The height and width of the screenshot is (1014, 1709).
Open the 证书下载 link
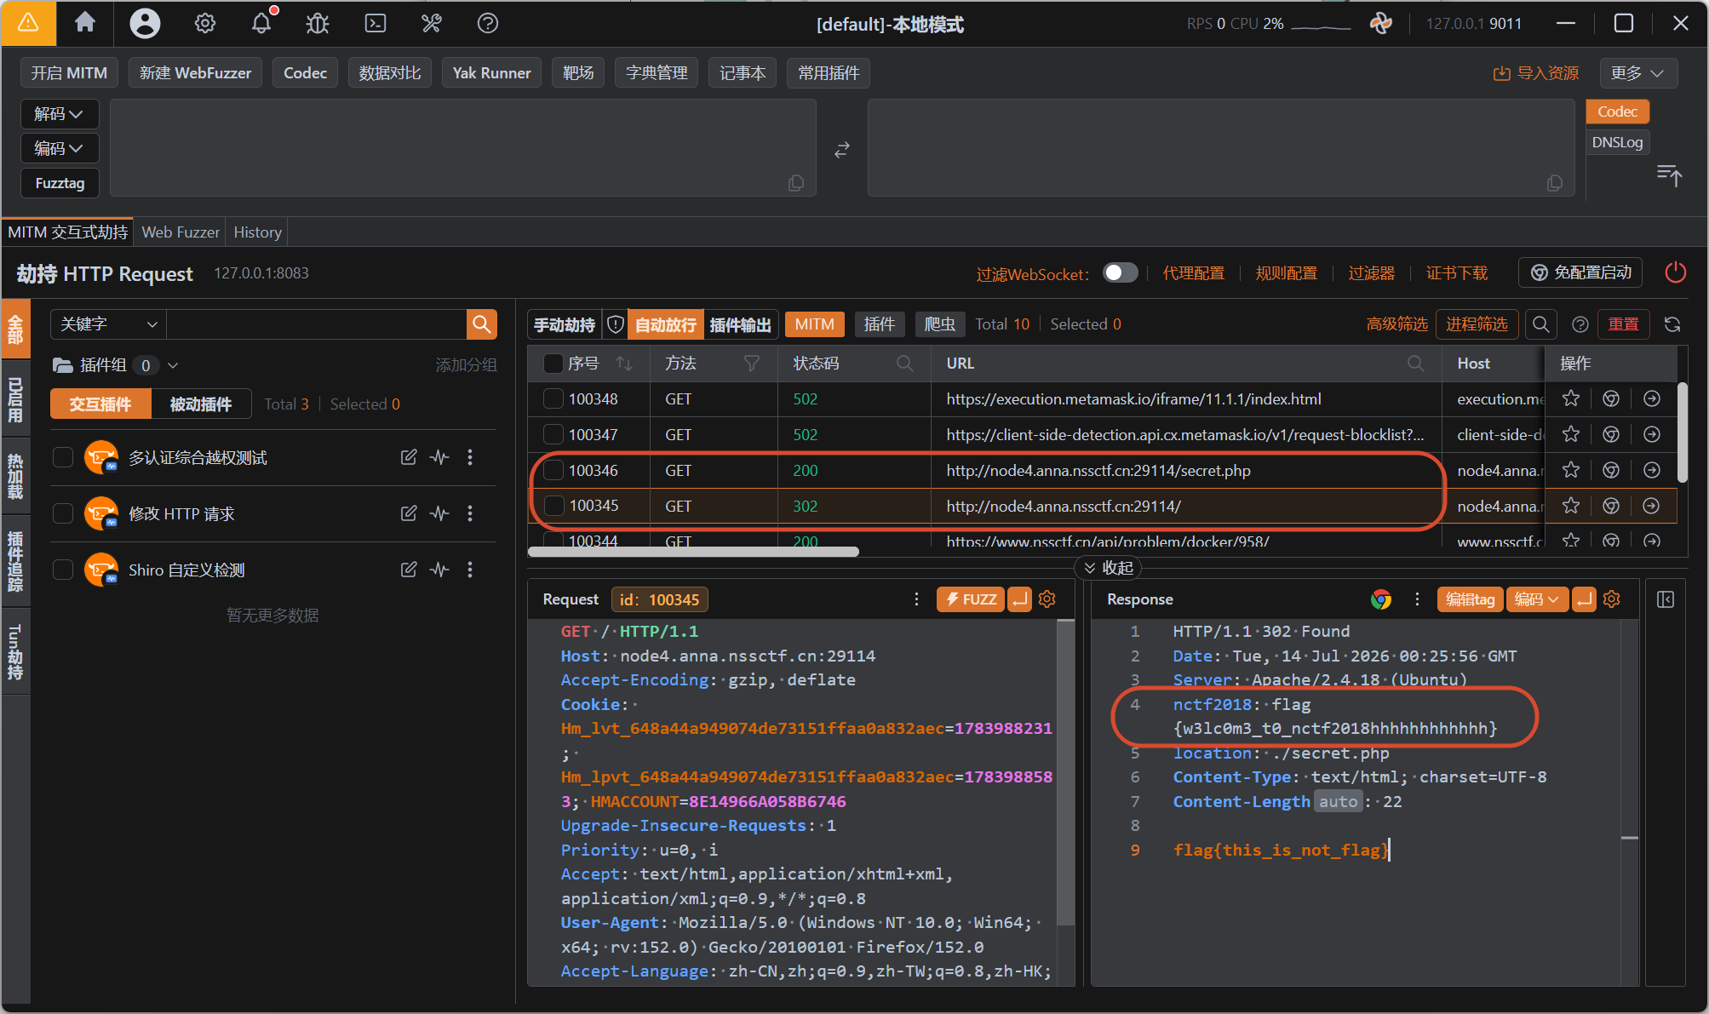(x=1456, y=273)
